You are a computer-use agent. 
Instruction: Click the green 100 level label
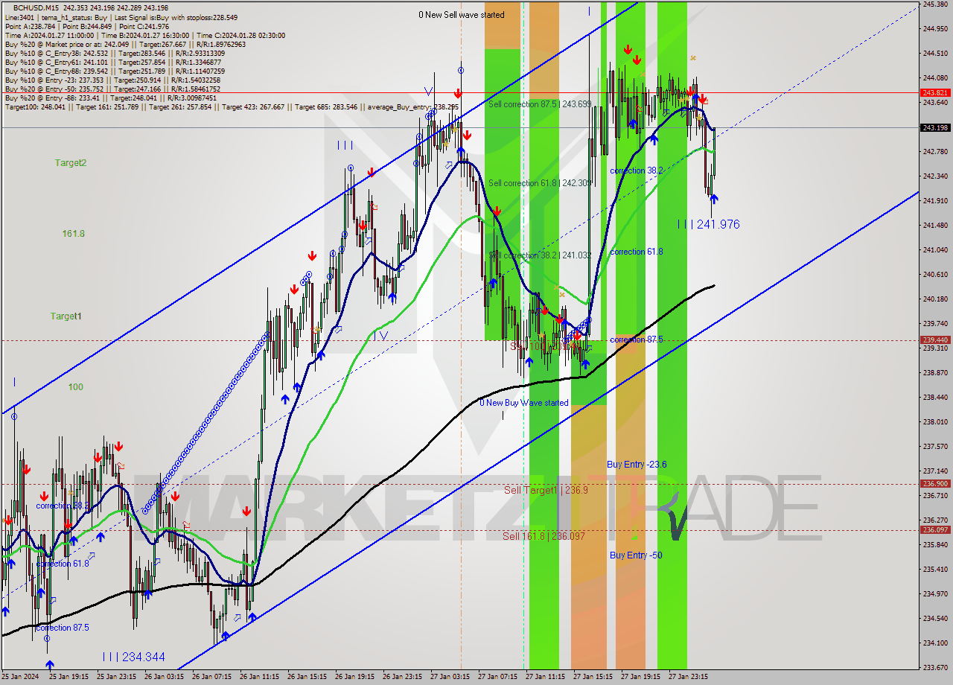point(75,387)
